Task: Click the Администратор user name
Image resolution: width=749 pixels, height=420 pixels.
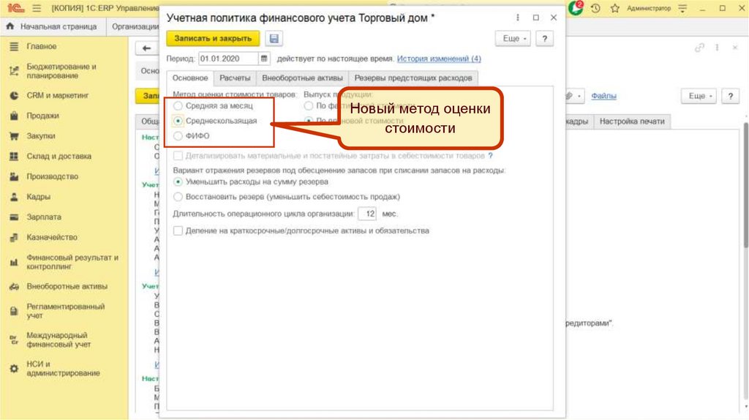Action: [649, 8]
